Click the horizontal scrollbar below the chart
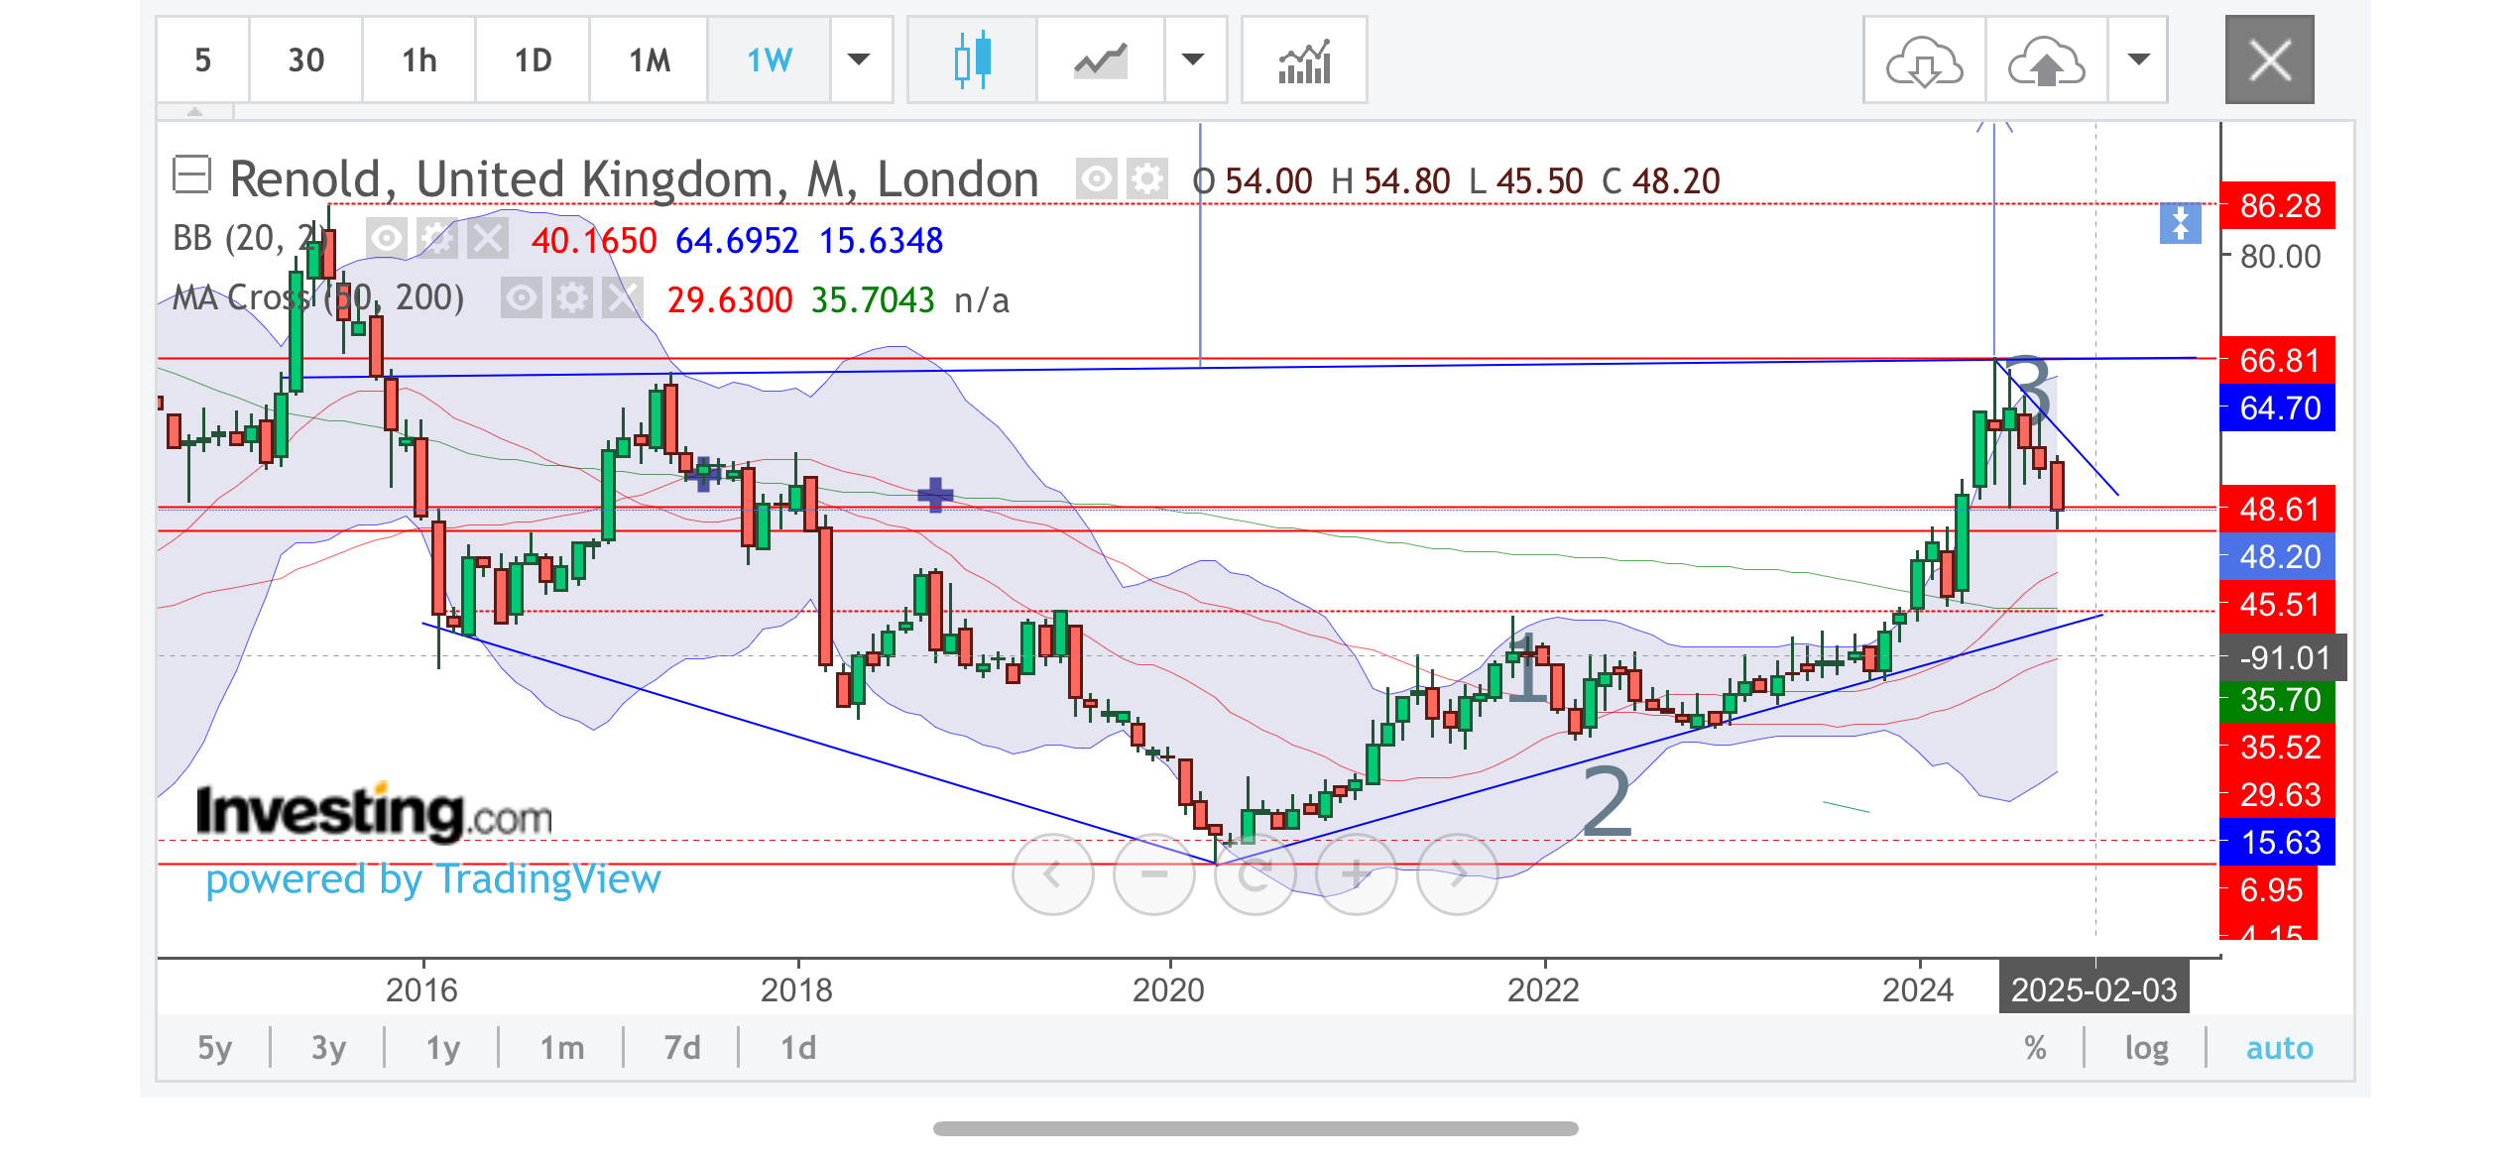The height and width of the screenshot is (1160, 2511). coord(1255,1129)
